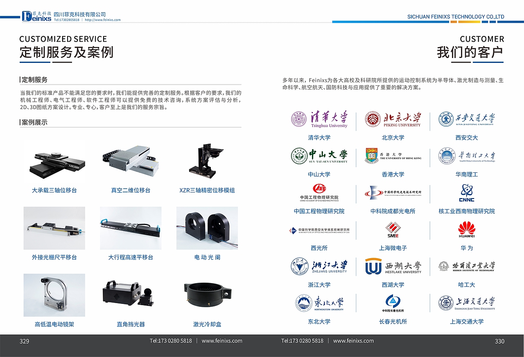Click the Tsinghua University logo
Viewport: 524px width, 357px height.
pos(319,119)
